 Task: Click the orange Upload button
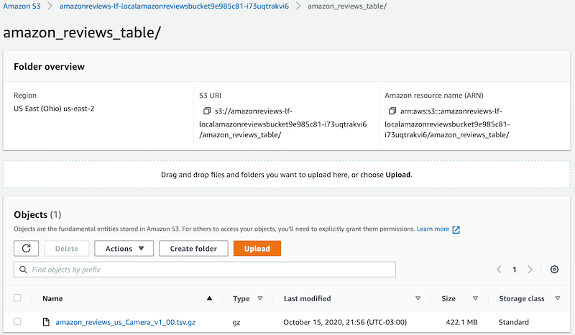(x=257, y=249)
